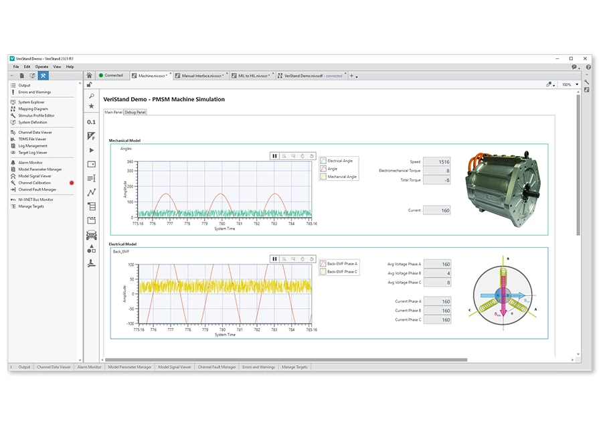Click the Home icon in the tab bar

click(x=89, y=76)
